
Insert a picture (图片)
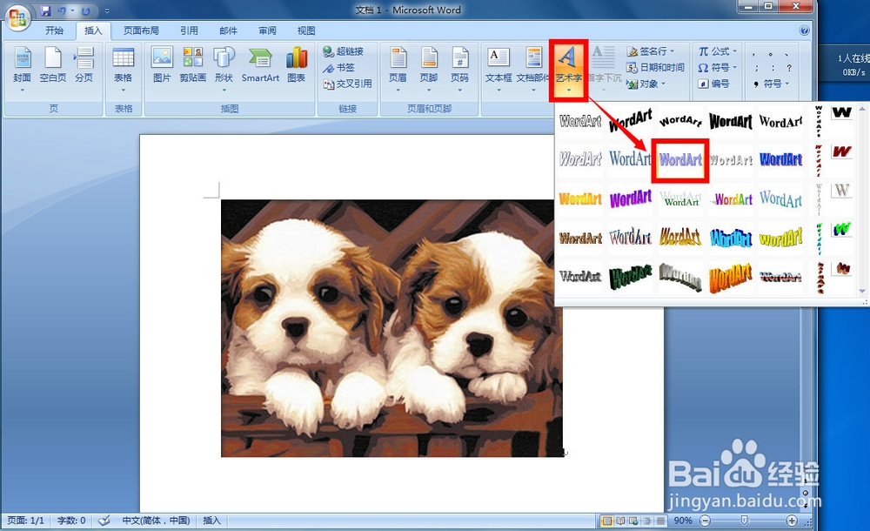click(x=162, y=64)
